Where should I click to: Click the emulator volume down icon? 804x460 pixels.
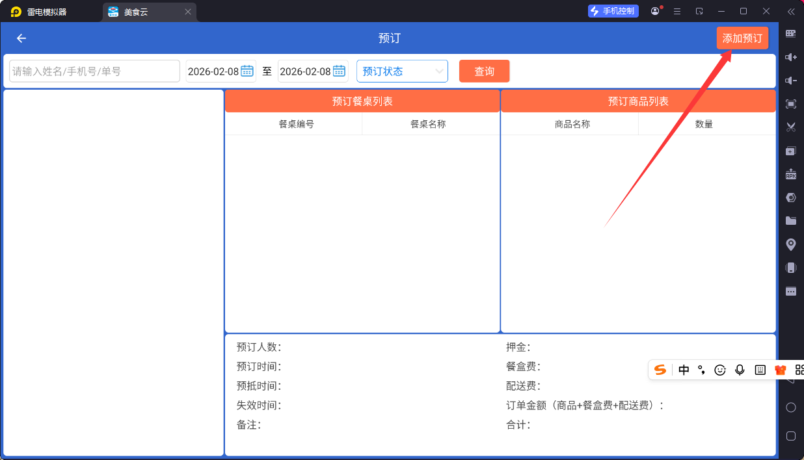791,81
